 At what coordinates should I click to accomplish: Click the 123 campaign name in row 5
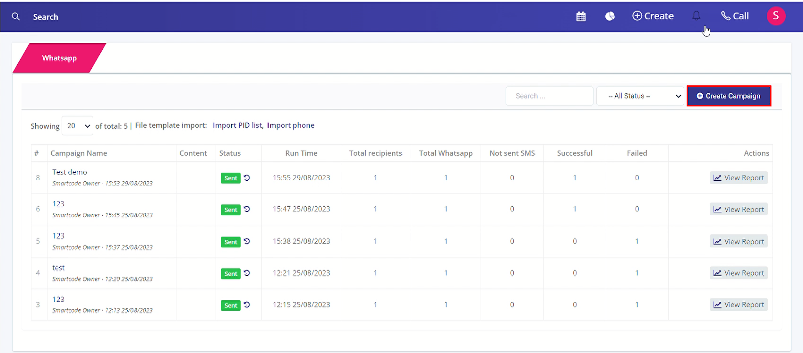pos(58,236)
